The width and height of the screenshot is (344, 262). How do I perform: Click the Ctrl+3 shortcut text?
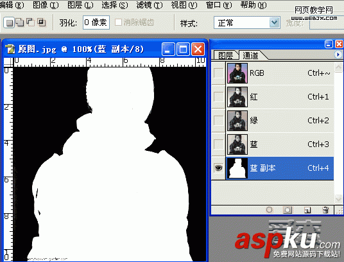pos(318,144)
